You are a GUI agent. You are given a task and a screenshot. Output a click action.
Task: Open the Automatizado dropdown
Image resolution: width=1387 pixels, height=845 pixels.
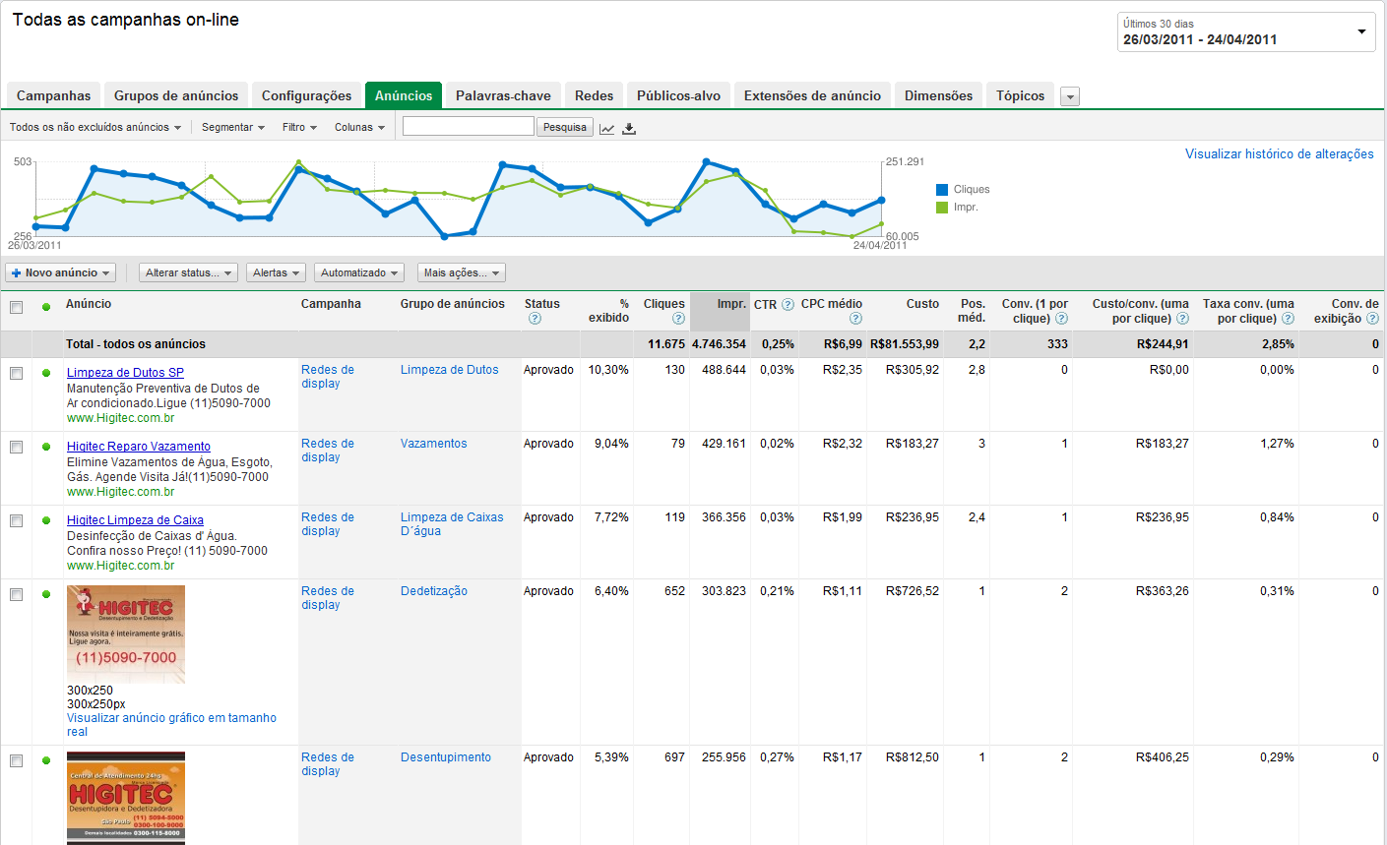coord(359,272)
